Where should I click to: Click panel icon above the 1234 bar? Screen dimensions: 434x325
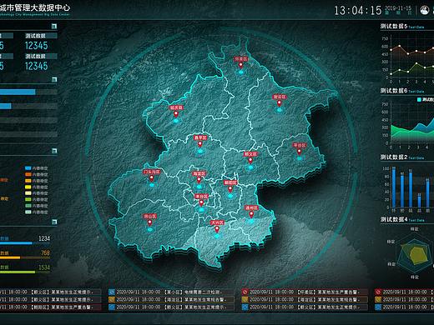[x=54, y=222]
